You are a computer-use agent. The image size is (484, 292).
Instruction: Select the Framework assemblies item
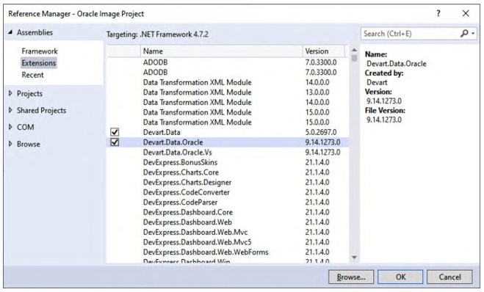(40, 51)
